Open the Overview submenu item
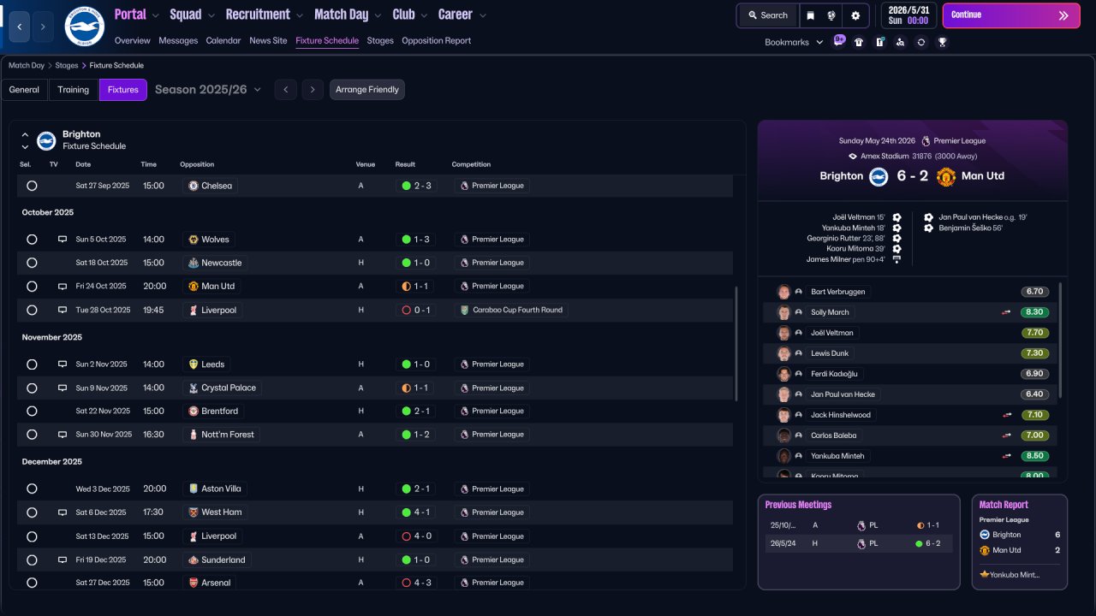Viewport: 1096px width, 616px height. point(132,40)
